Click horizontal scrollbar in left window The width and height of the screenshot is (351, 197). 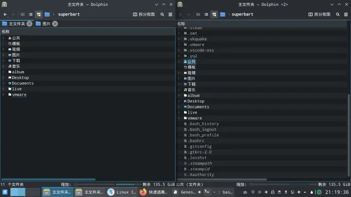coord(48,179)
